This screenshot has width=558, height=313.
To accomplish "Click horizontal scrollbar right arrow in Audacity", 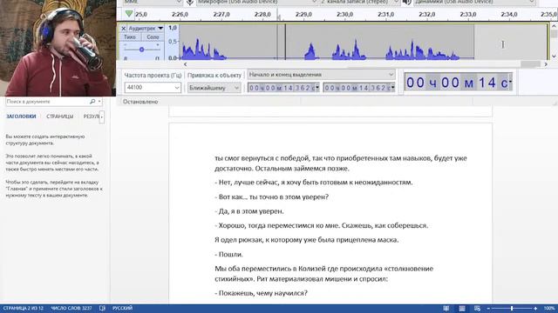I will pyautogui.click(x=546, y=64).
